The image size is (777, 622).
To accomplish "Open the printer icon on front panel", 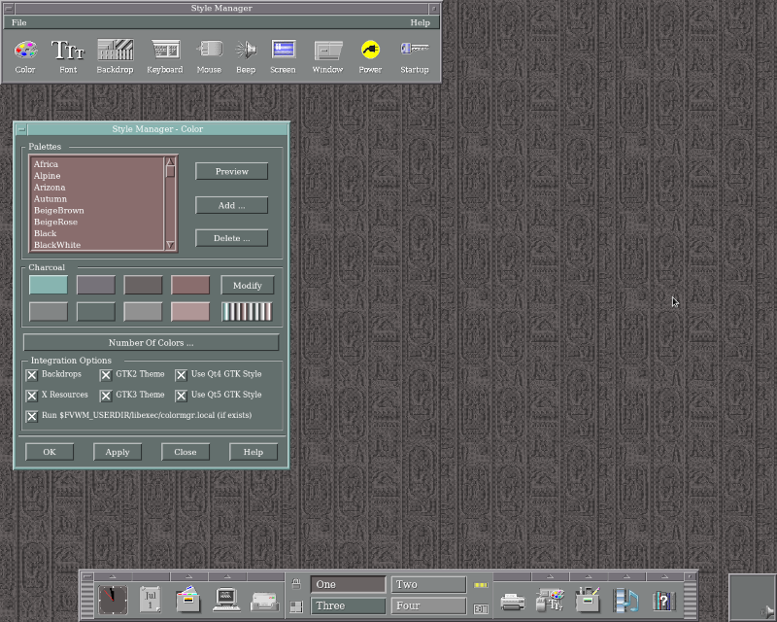I will (513, 602).
